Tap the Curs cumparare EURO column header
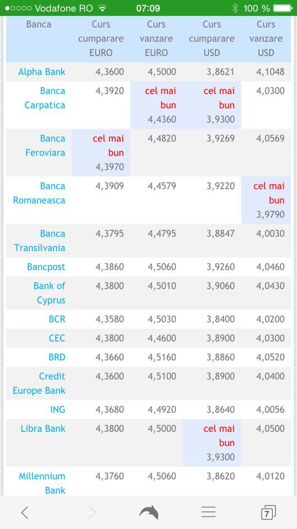This screenshot has height=529, width=297. tap(101, 39)
